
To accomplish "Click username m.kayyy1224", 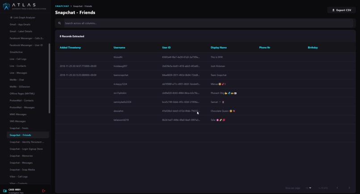I will coord(120,84).
